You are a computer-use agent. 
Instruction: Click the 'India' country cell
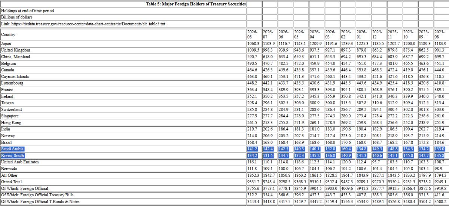coord(123,129)
